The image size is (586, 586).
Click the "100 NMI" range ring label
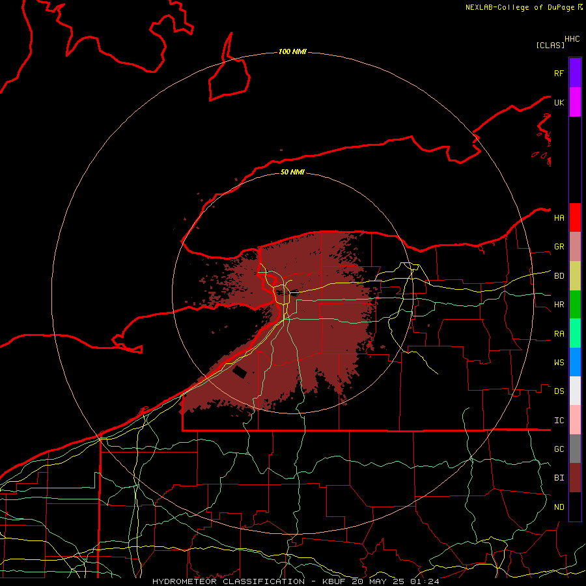click(292, 51)
